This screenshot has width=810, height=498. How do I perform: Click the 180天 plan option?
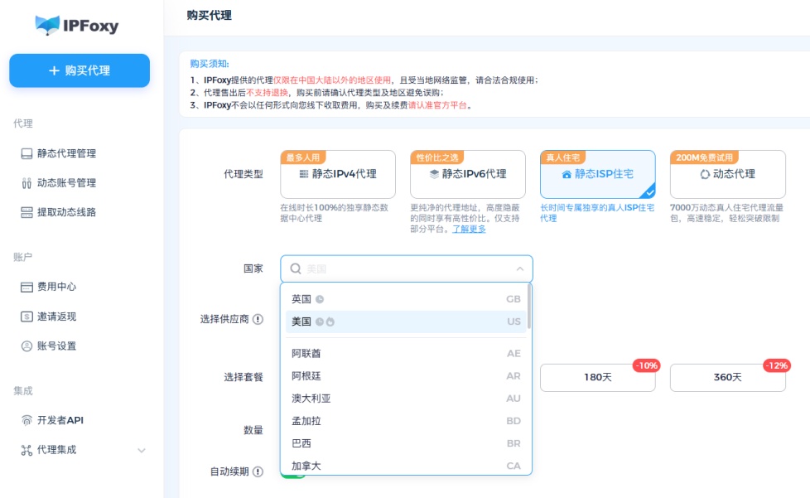[x=597, y=378]
